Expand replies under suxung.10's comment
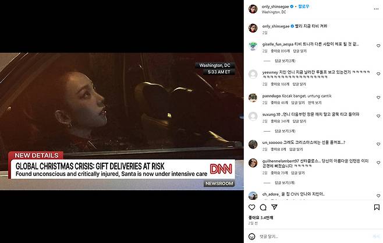 285,131
